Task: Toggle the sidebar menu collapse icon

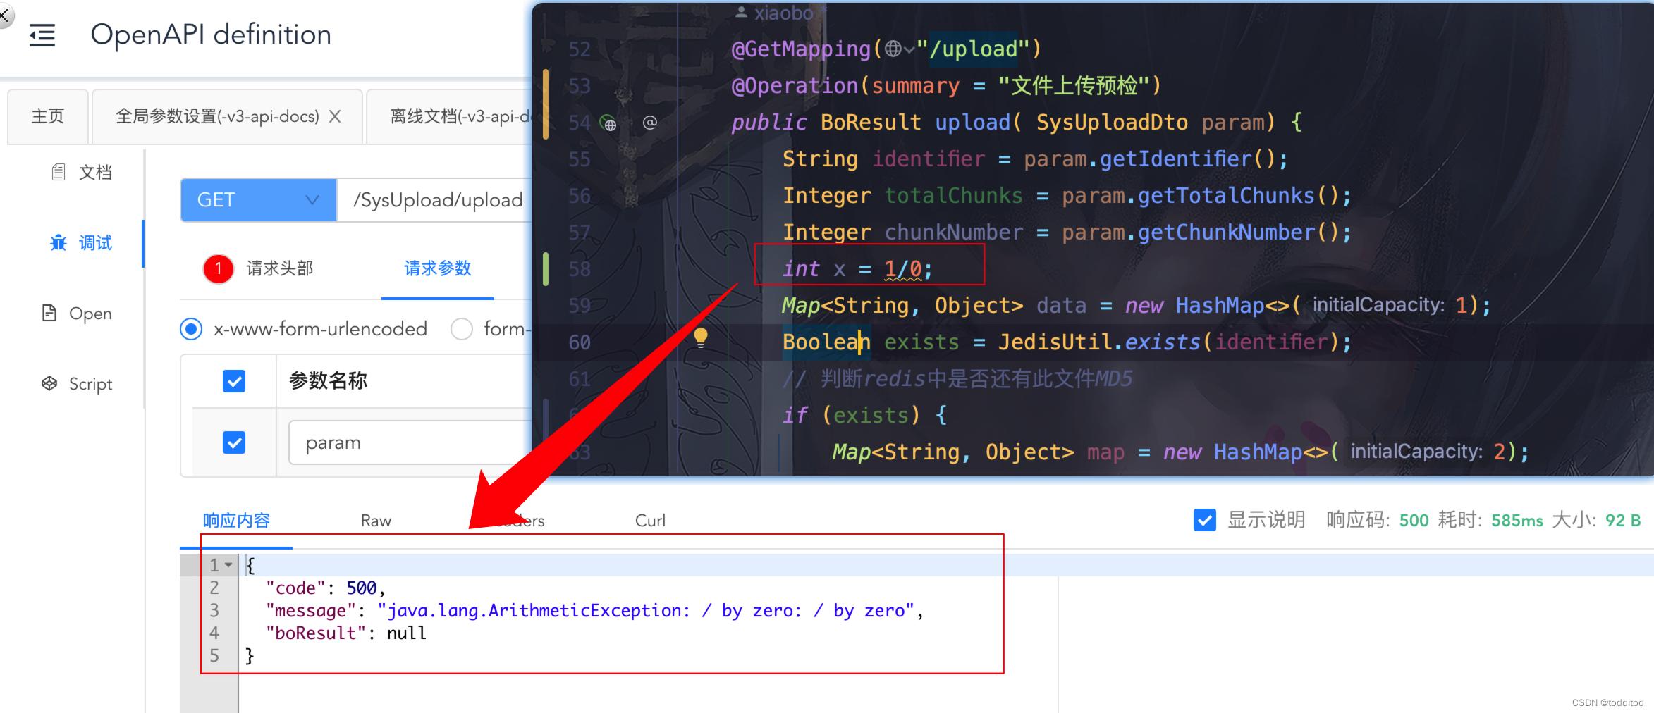Action: click(42, 35)
